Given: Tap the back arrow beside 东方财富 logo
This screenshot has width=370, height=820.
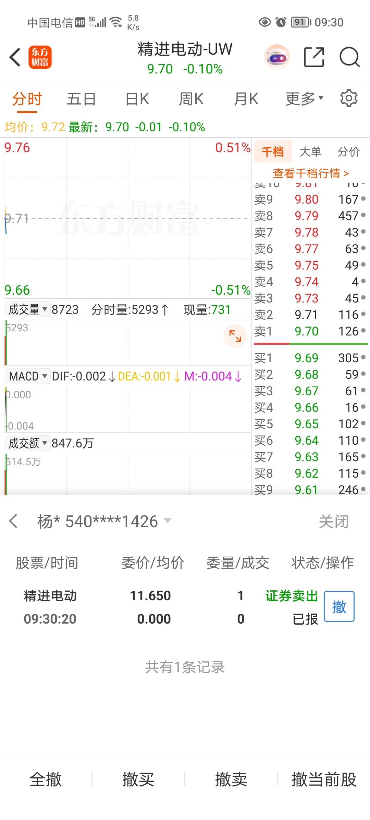Looking at the screenshot, I should [15, 57].
